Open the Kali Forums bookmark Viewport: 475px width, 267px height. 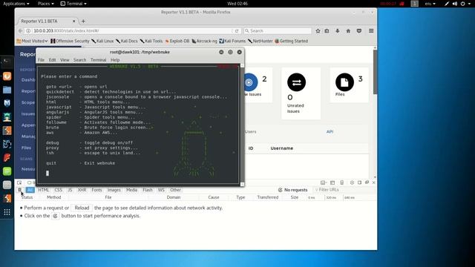click(x=232, y=41)
